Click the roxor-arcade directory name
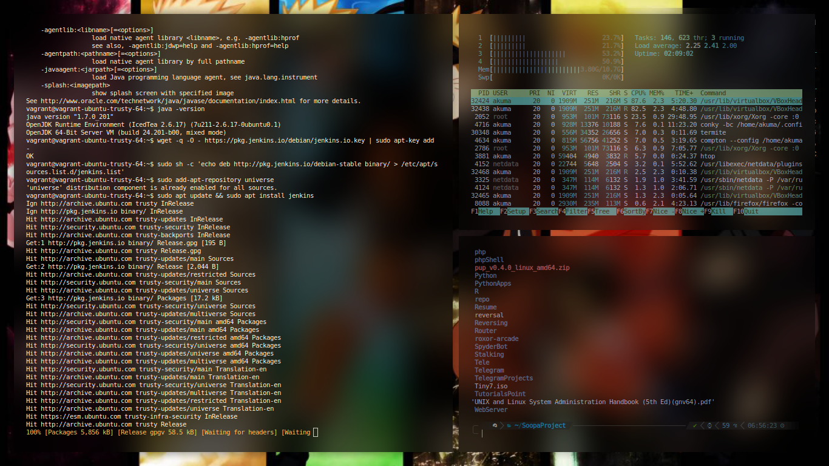 click(496, 339)
